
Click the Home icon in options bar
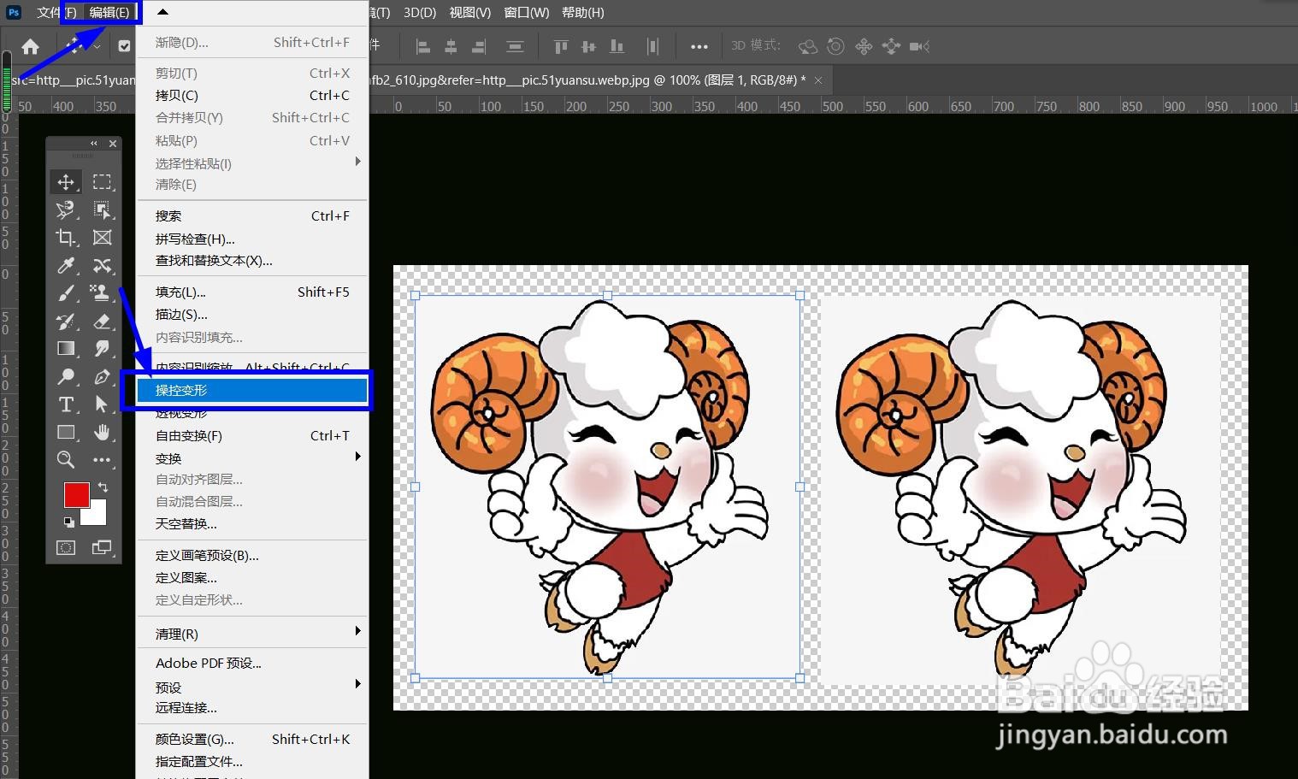[x=31, y=46]
